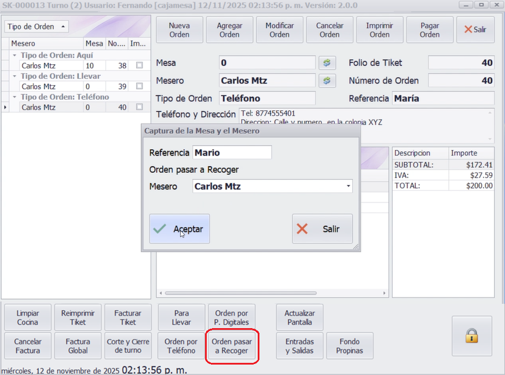The image size is (505, 375).
Task: Toggle the checkbox for order 39
Action: 139,87
